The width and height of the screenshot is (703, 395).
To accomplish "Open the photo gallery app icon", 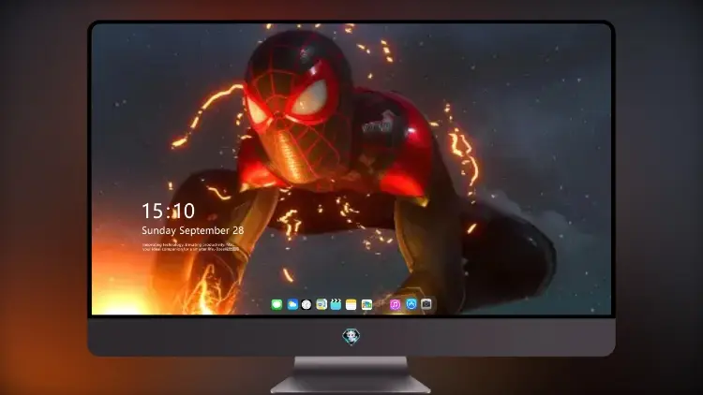I will [366, 305].
